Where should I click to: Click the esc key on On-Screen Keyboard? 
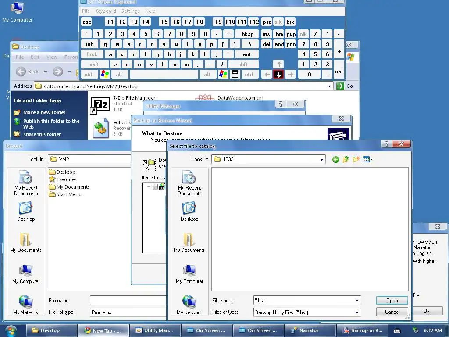tap(87, 22)
